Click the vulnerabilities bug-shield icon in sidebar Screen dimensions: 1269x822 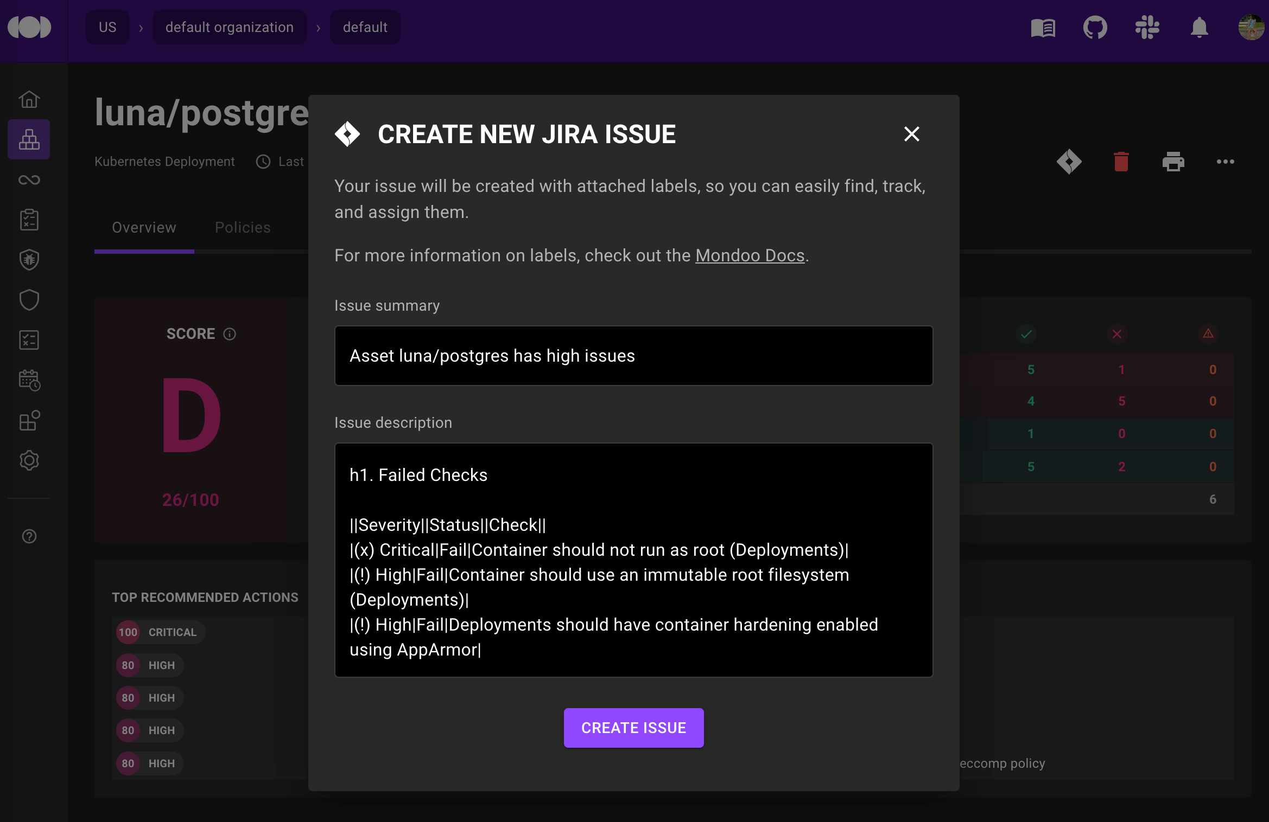pos(29,259)
